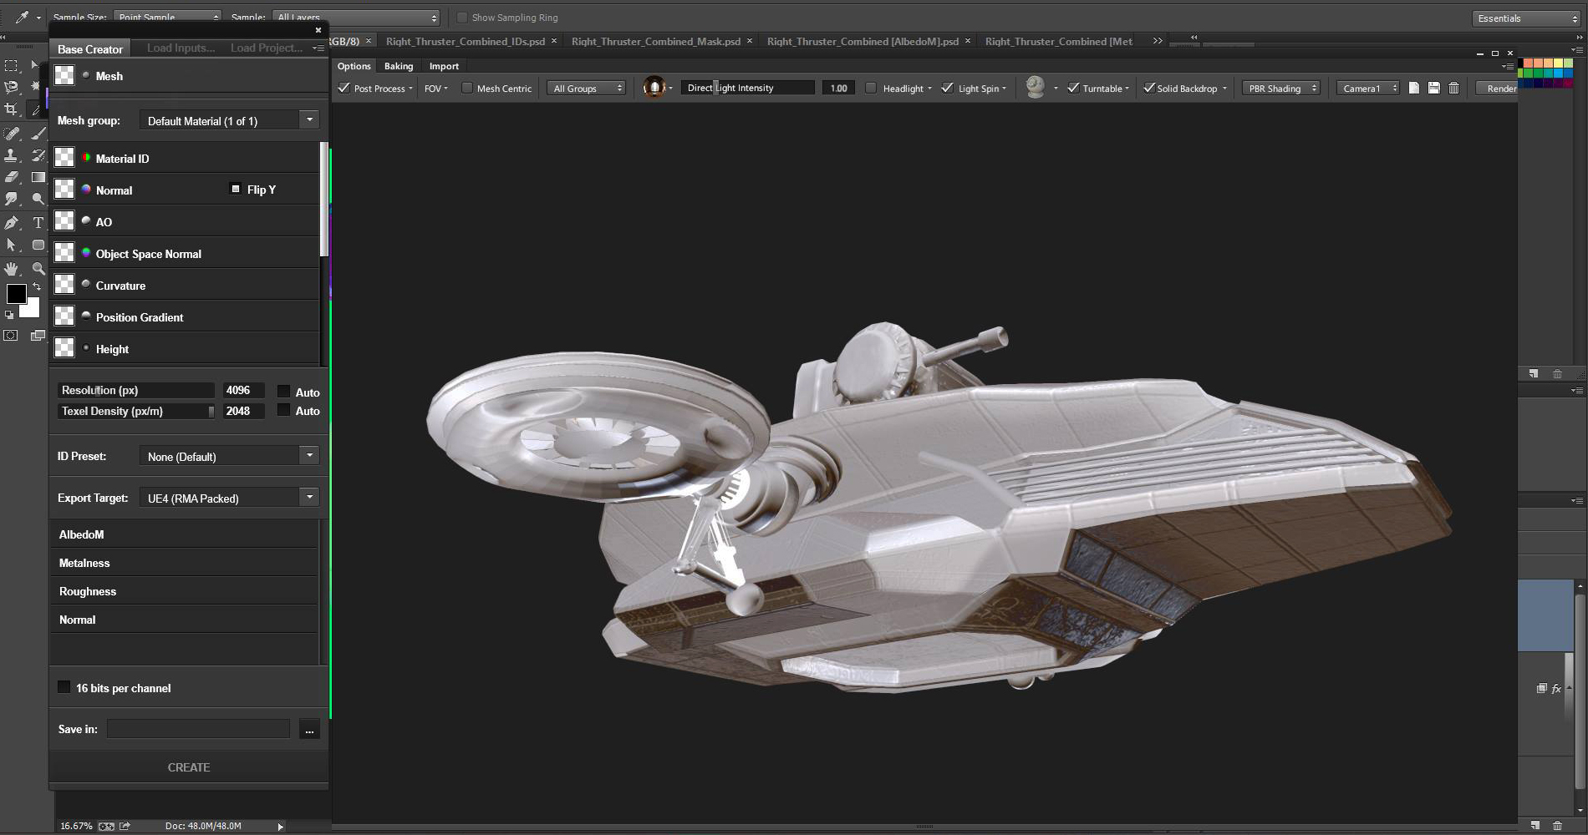Enable 16 bits per channel
The height and width of the screenshot is (835, 1588).
pos(64,687)
